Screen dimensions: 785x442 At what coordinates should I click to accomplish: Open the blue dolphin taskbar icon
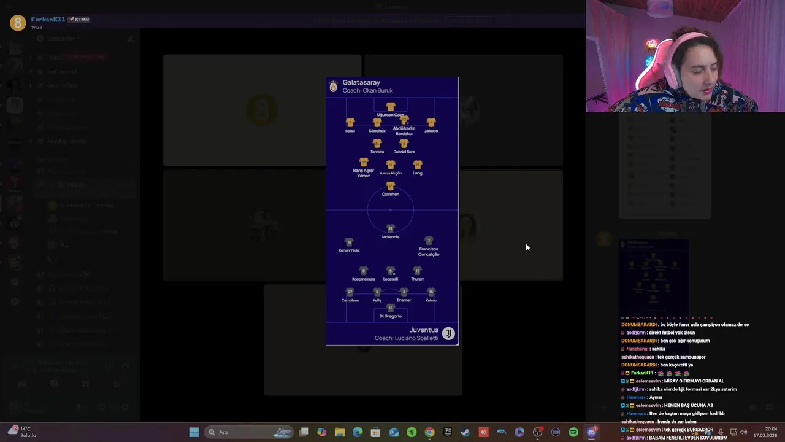click(501, 432)
